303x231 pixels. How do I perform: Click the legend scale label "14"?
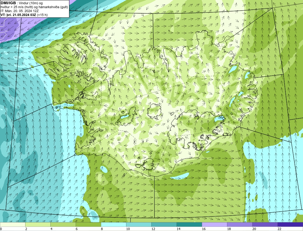[x=178, y=229]
